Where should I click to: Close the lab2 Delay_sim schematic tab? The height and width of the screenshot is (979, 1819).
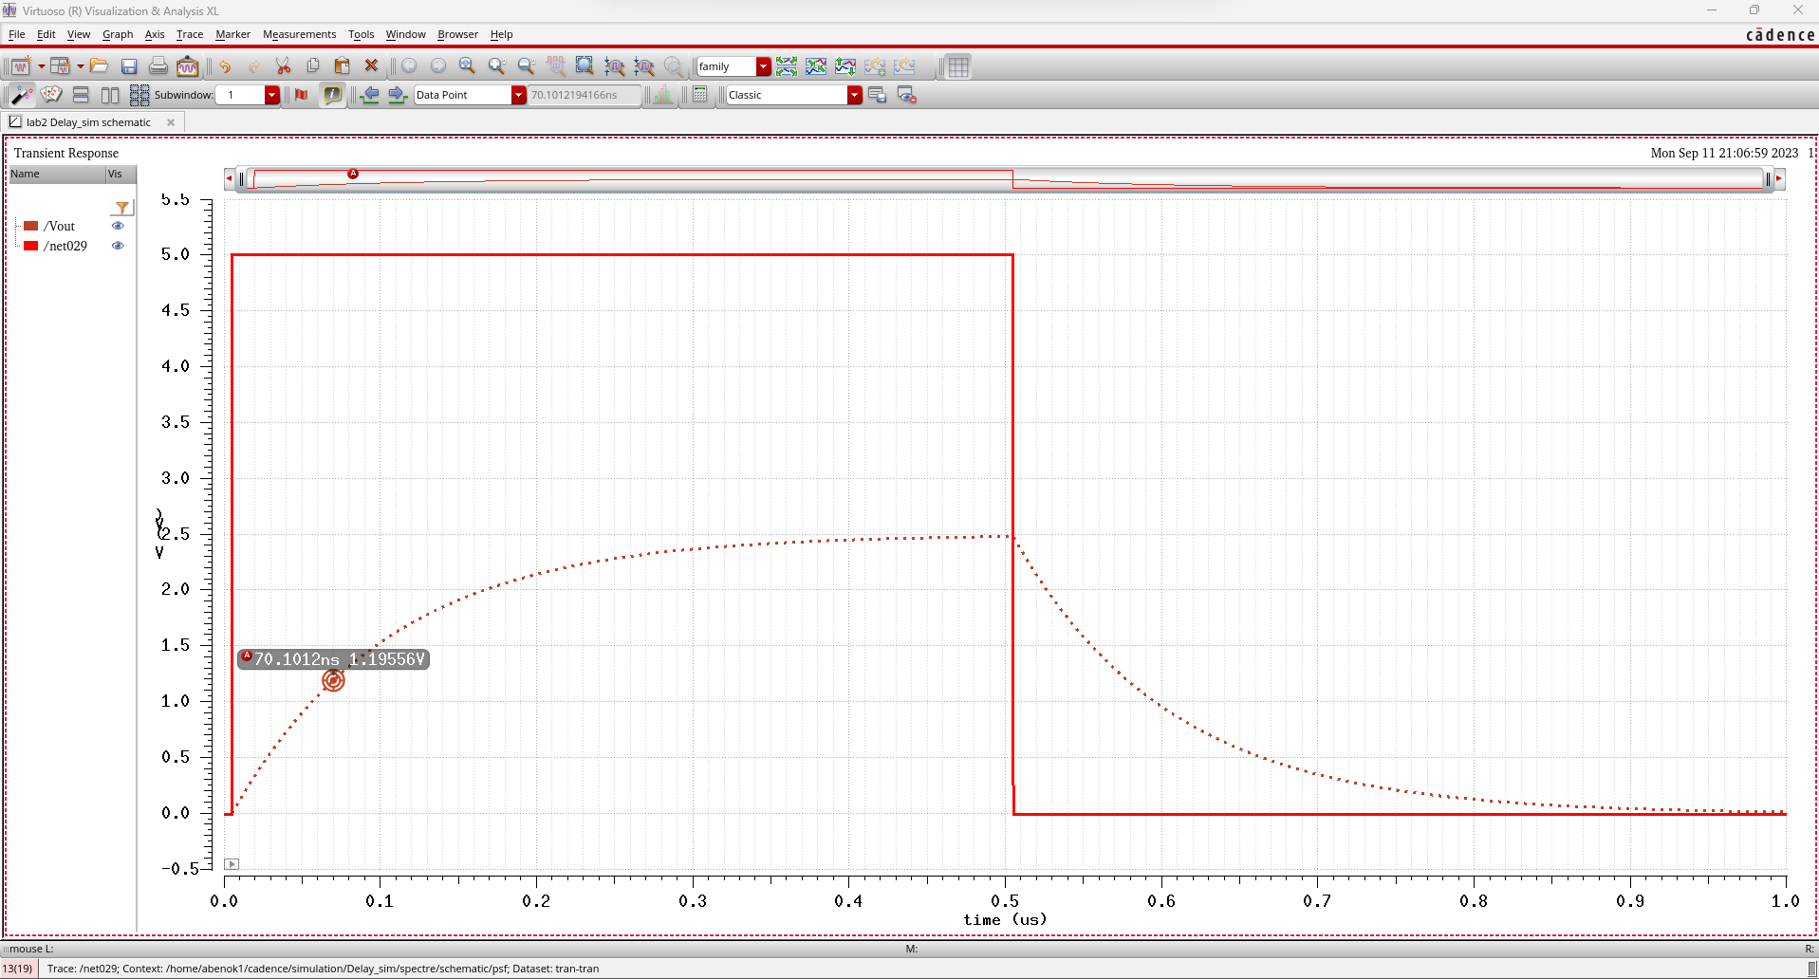(171, 122)
